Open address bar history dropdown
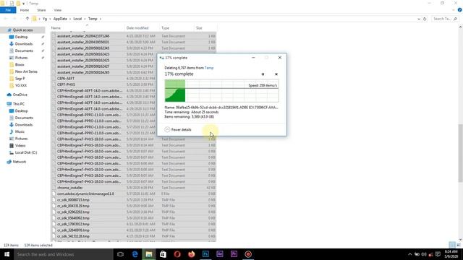463x260 pixels. pyautogui.click(x=419, y=19)
